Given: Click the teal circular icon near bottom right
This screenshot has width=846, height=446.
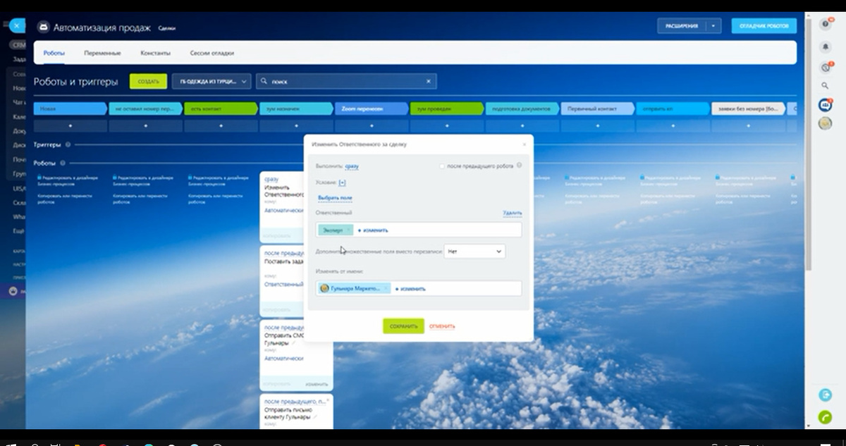Looking at the screenshot, I should tap(825, 395).
